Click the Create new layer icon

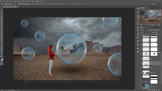[x=157, y=90]
